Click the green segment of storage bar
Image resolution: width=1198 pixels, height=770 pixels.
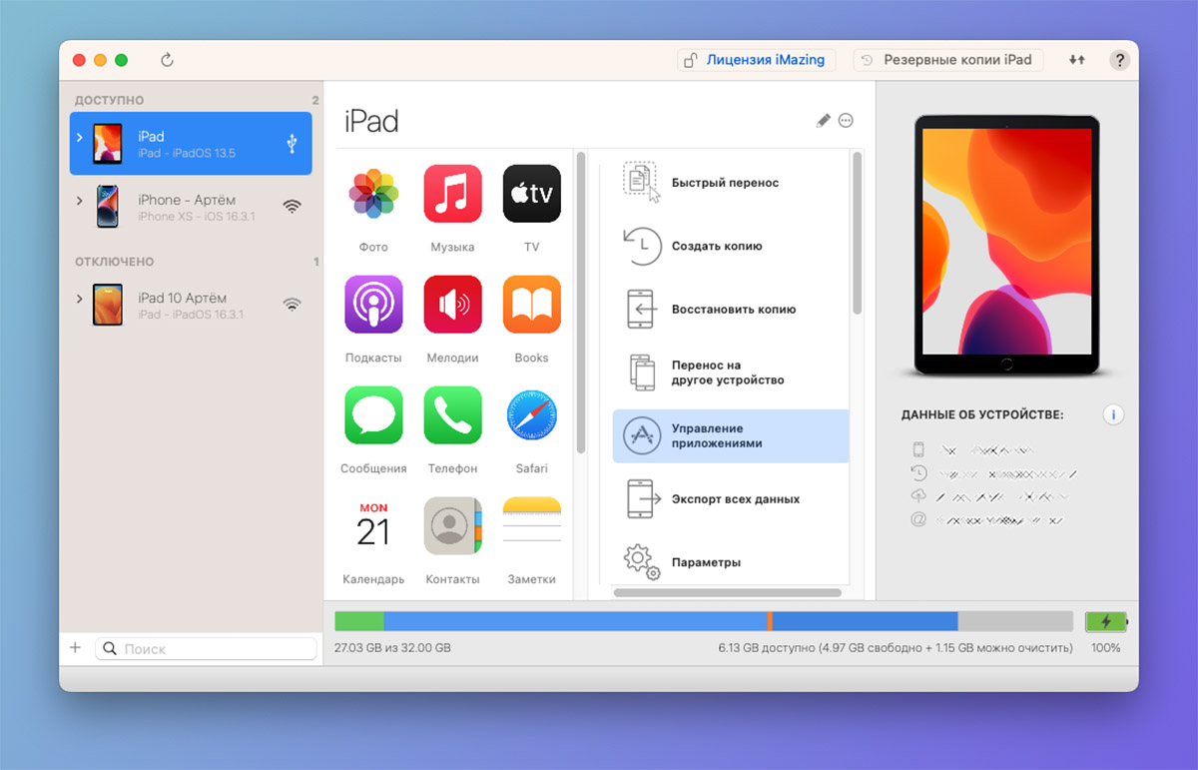(x=359, y=621)
